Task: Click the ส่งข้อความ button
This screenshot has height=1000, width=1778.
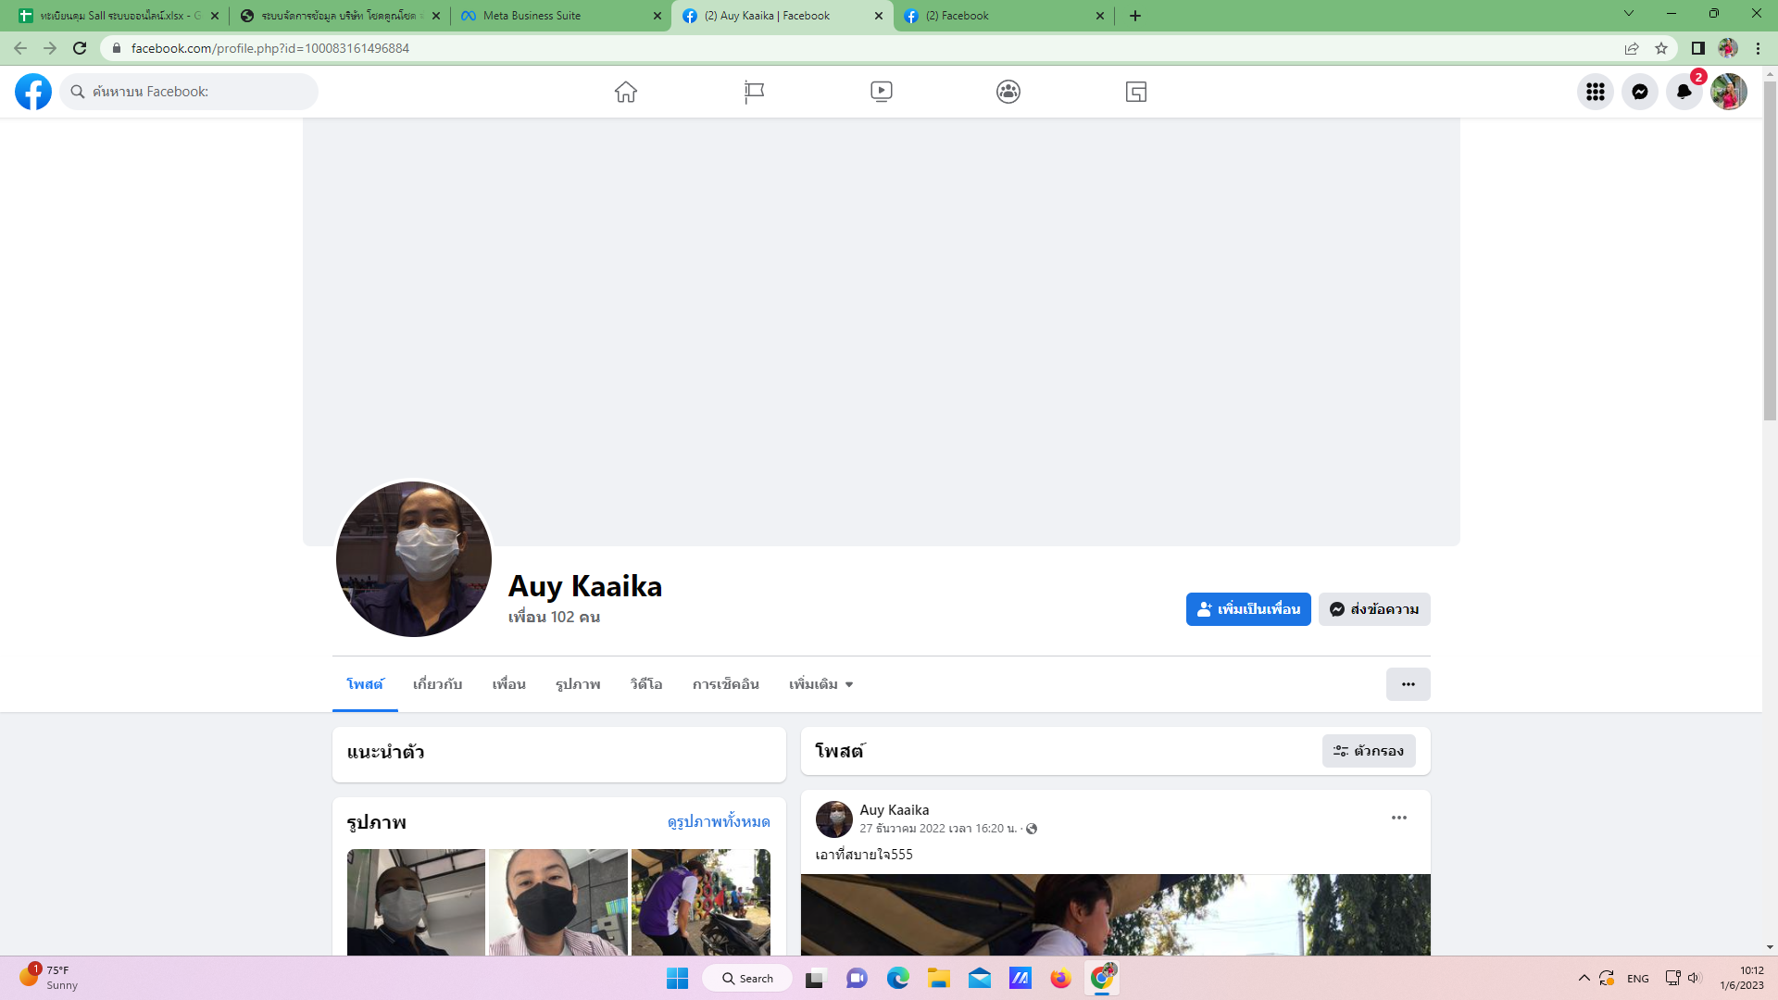Action: [1374, 609]
